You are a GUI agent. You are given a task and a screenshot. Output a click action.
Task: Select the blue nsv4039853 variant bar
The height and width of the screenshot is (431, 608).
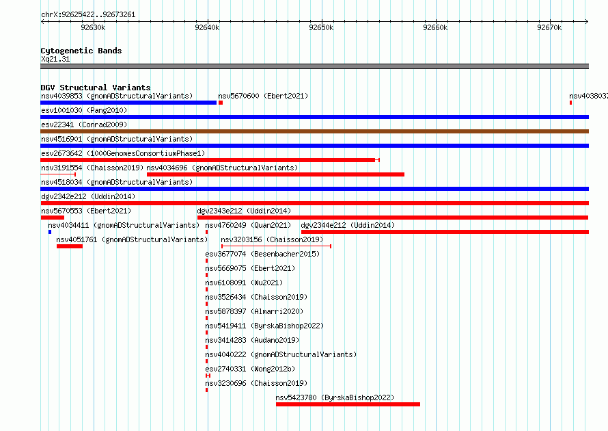tap(128, 103)
